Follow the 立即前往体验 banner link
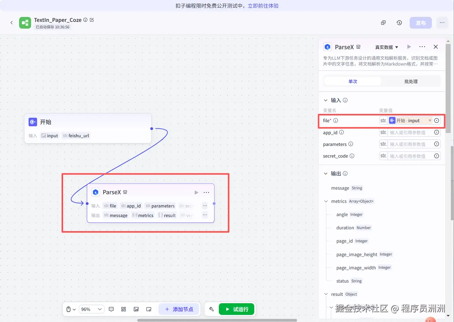454x322 pixels. click(x=263, y=6)
